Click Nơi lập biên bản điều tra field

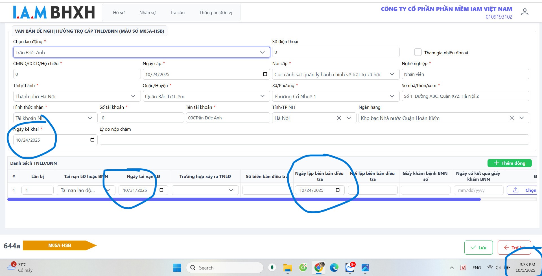373,190
